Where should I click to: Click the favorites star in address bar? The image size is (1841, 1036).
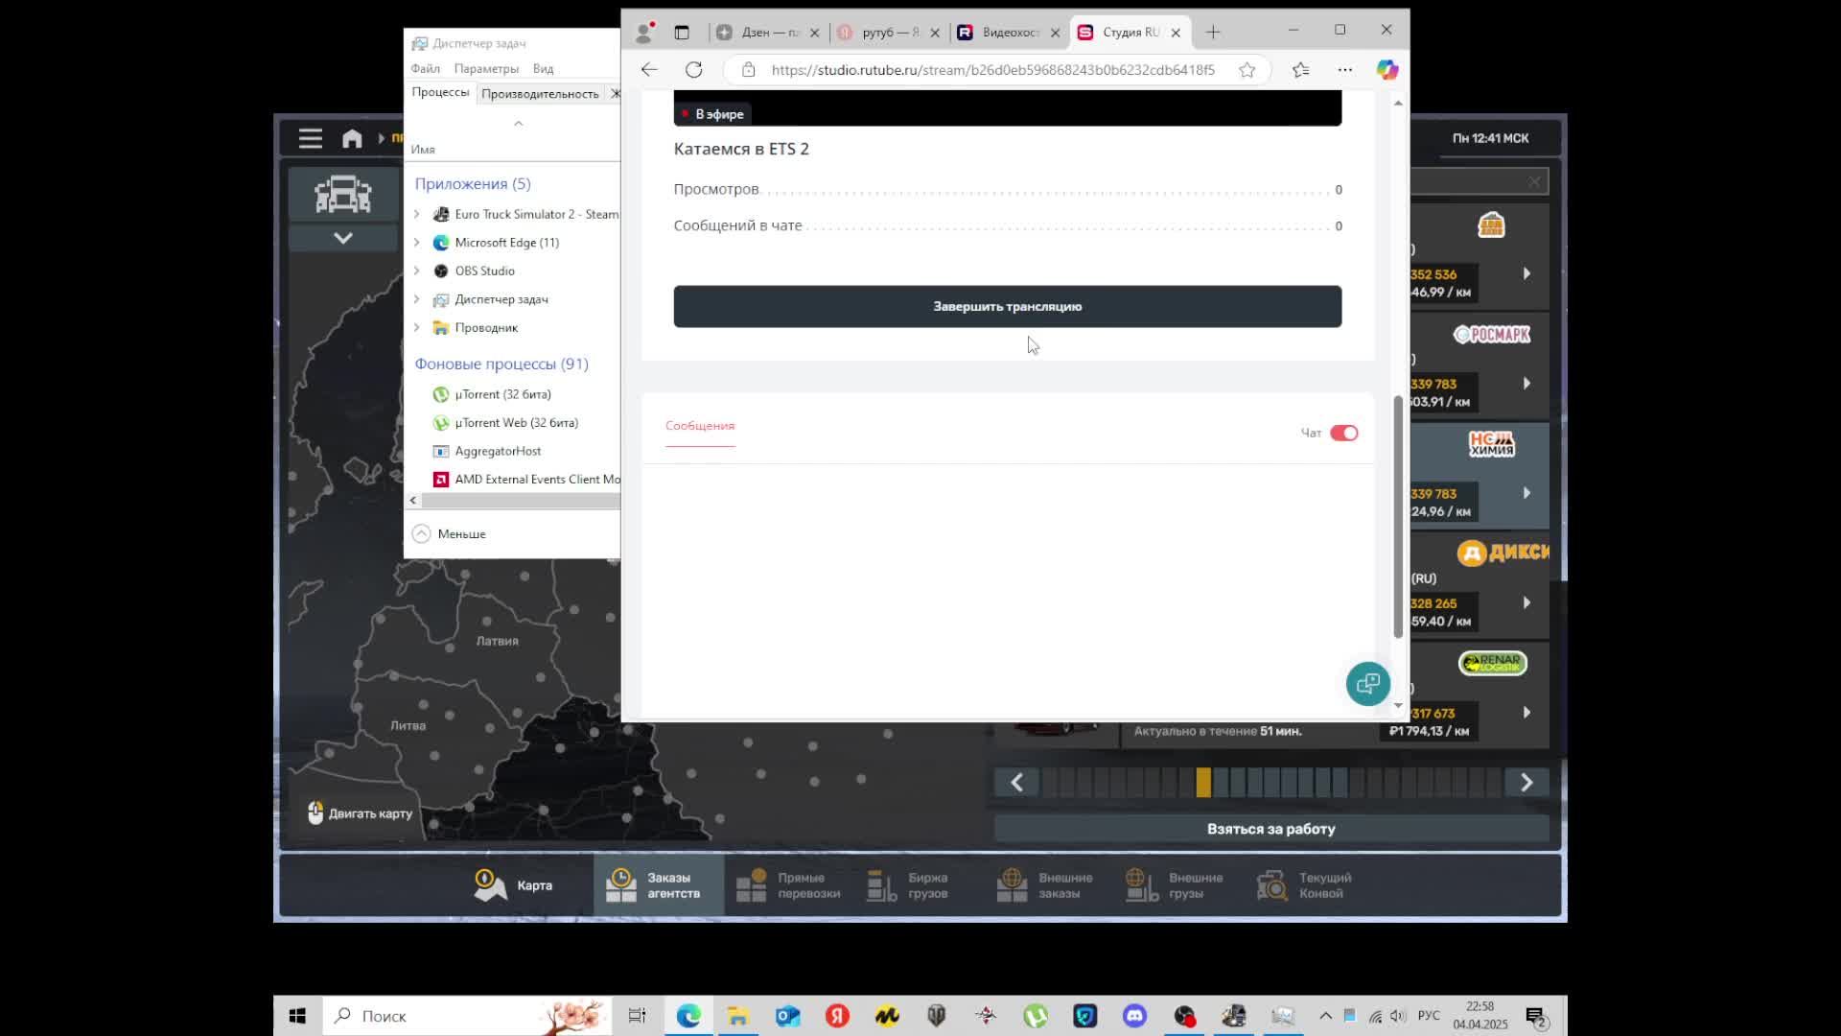point(1247,69)
